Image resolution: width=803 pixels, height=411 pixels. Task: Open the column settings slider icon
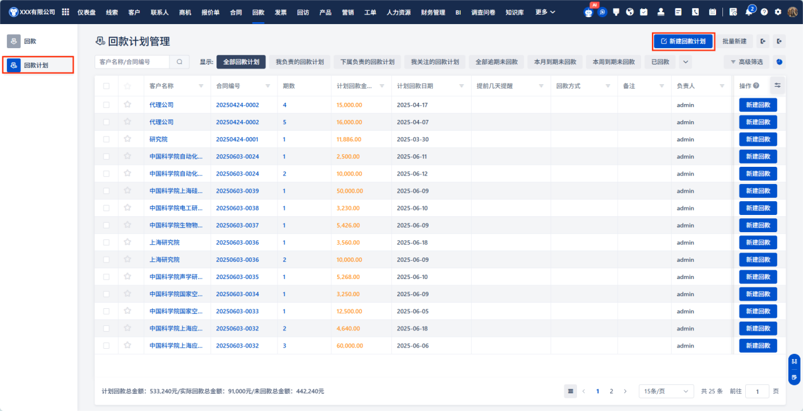click(777, 85)
